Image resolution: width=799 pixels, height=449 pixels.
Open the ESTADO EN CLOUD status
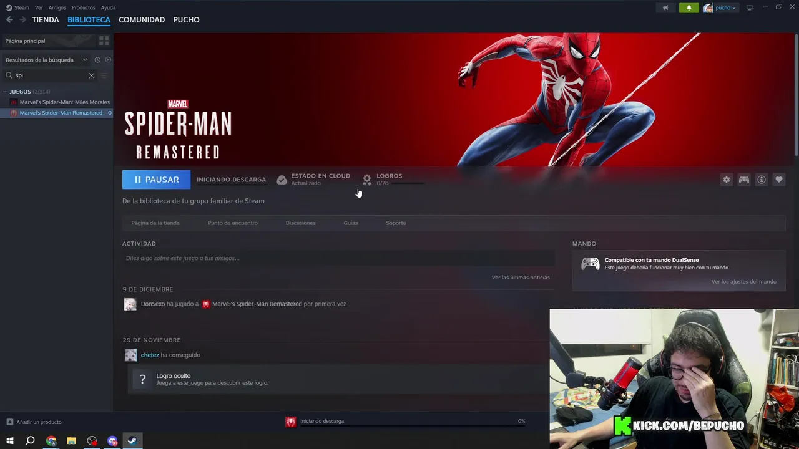tap(313, 180)
